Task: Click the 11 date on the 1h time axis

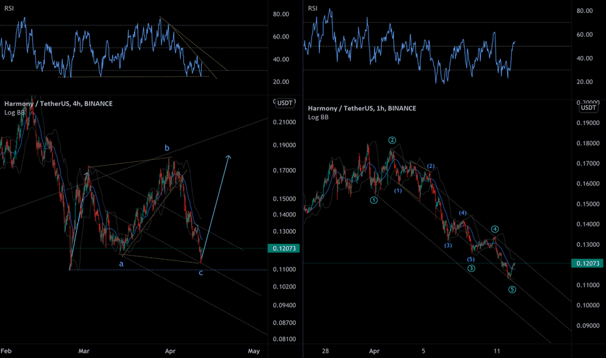Action: click(497, 351)
